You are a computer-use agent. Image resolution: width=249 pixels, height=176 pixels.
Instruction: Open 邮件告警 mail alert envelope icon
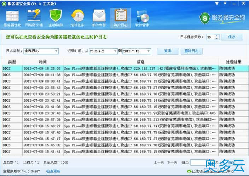tap(99, 18)
